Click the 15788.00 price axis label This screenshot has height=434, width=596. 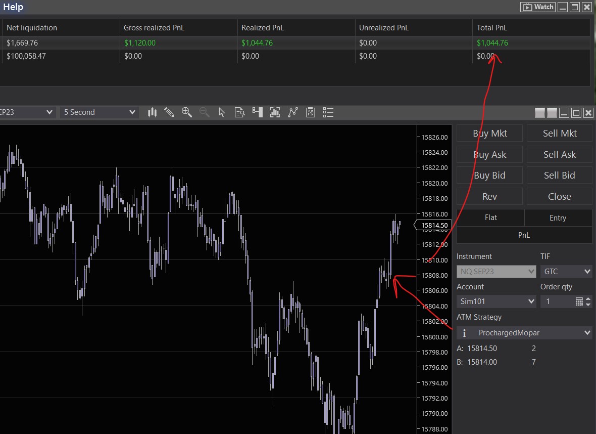[434, 429]
